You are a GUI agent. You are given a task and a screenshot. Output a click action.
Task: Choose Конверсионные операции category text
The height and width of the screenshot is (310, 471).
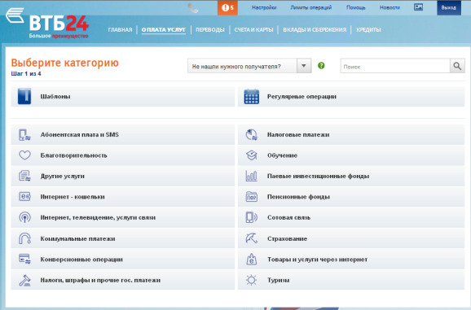[81, 260]
